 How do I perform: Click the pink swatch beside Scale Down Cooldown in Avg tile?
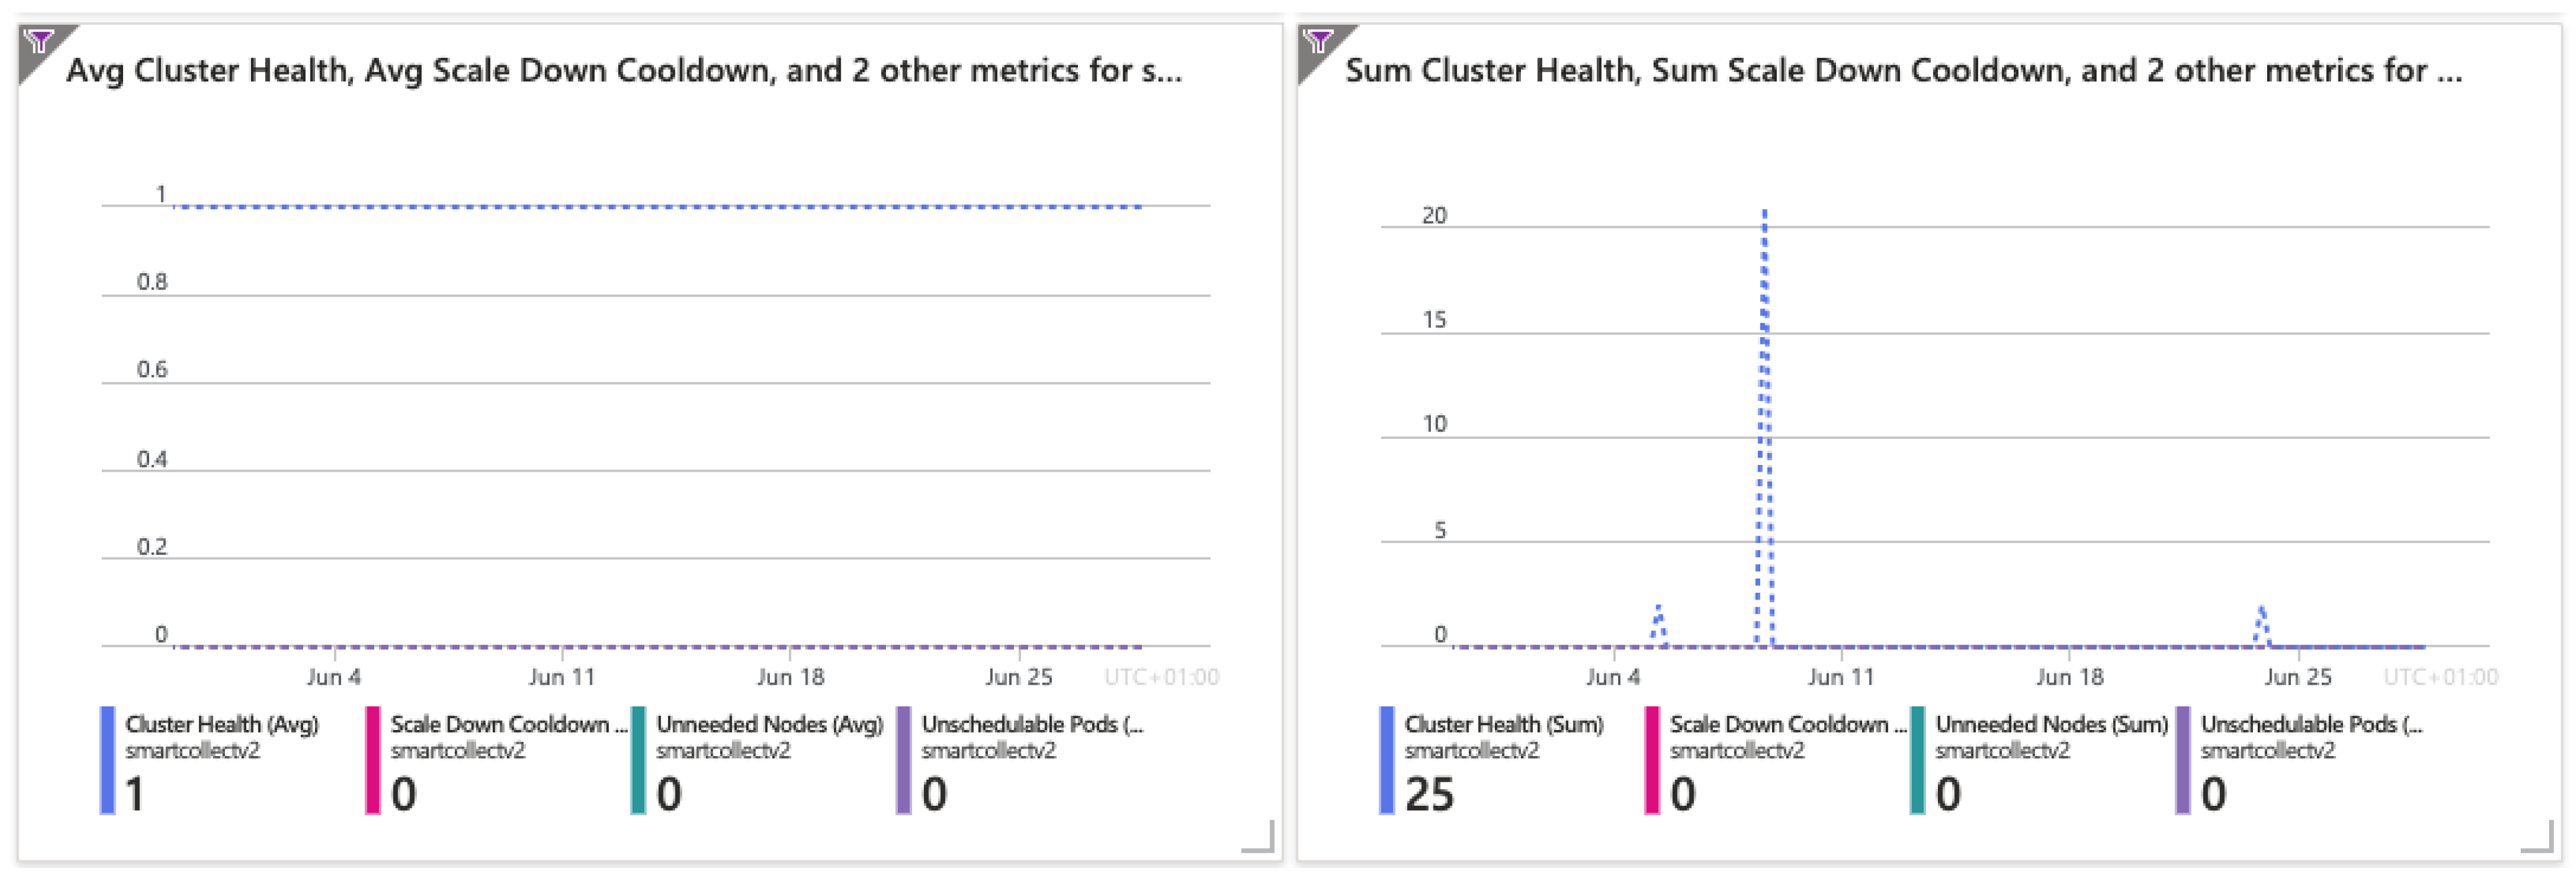pyautogui.click(x=373, y=760)
